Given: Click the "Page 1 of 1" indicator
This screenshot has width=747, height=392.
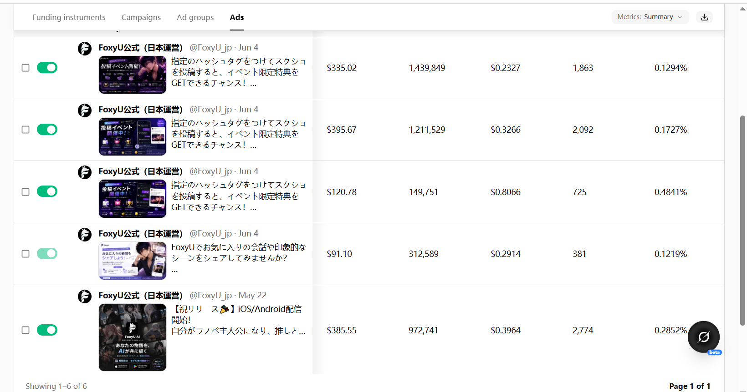Looking at the screenshot, I should click(x=690, y=386).
